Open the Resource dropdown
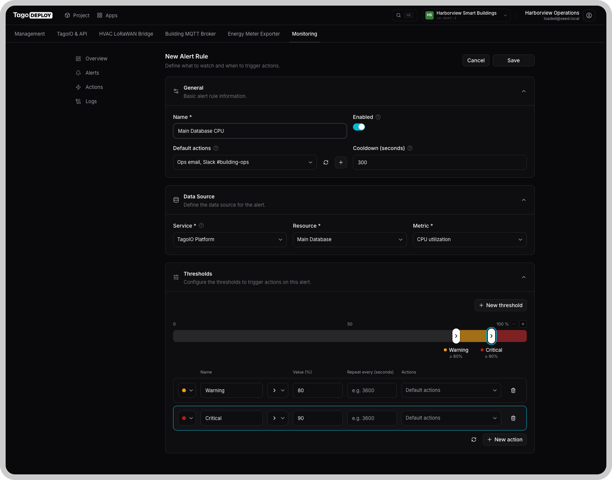Image resolution: width=612 pixels, height=480 pixels. 350,240
